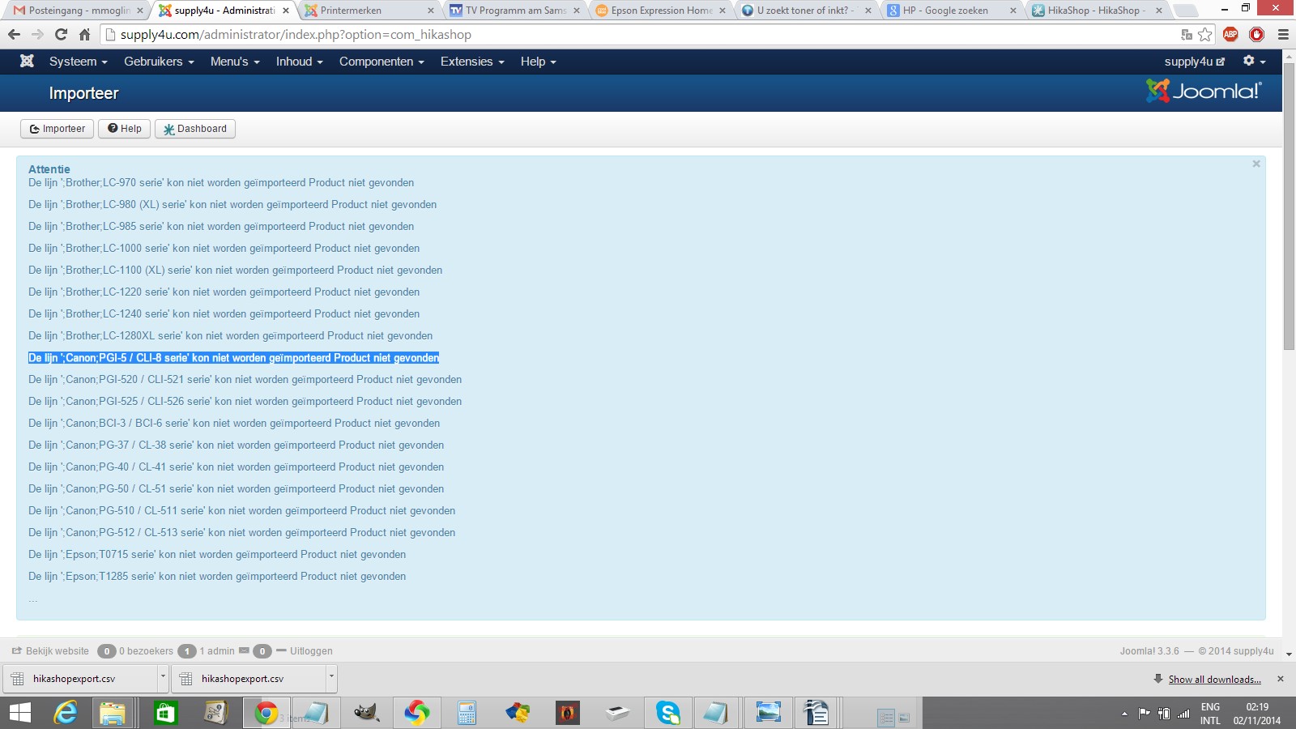Open Picasa pinwheel icon in taskbar
The width and height of the screenshot is (1296, 729).
(x=417, y=713)
